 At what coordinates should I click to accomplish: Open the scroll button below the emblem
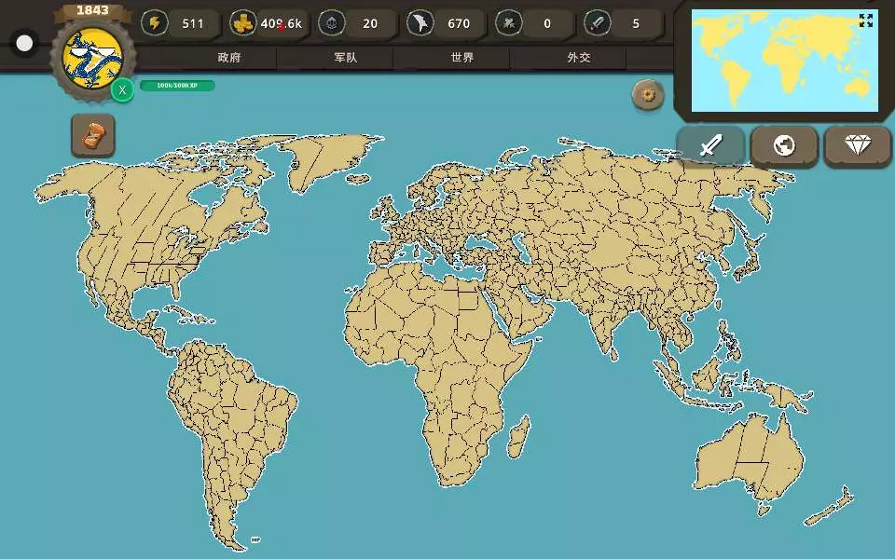tap(93, 136)
